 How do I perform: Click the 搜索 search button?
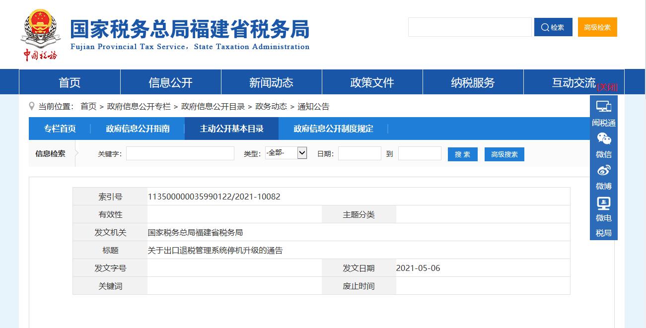[x=462, y=154]
